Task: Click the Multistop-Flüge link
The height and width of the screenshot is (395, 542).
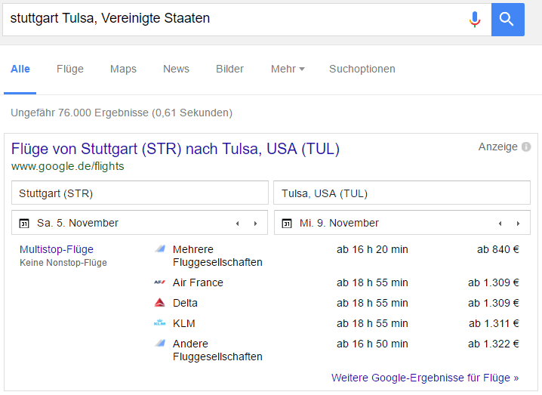Action: click(x=57, y=249)
